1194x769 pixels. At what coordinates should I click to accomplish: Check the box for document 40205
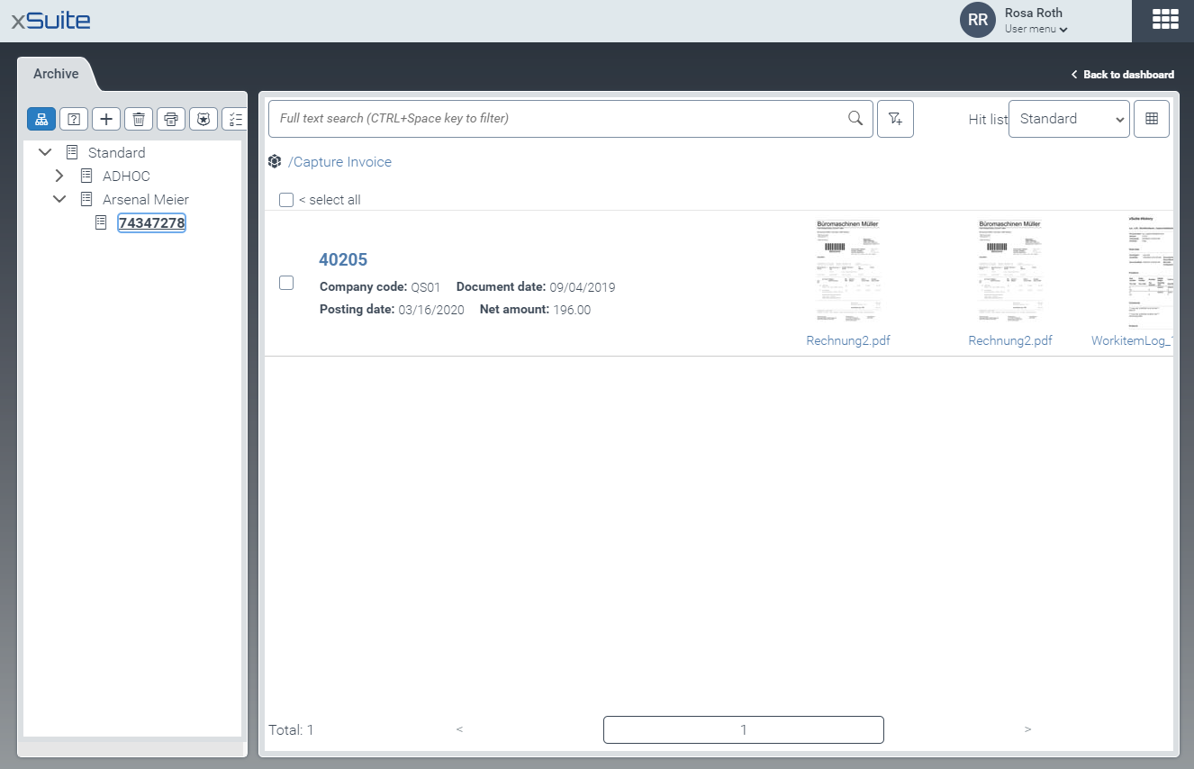tap(286, 283)
